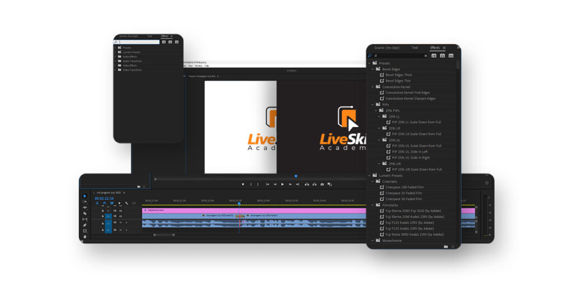This screenshot has height=287, width=573.
Task: Select the Hand tool in timeline toolbar
Action: [x=85, y=236]
